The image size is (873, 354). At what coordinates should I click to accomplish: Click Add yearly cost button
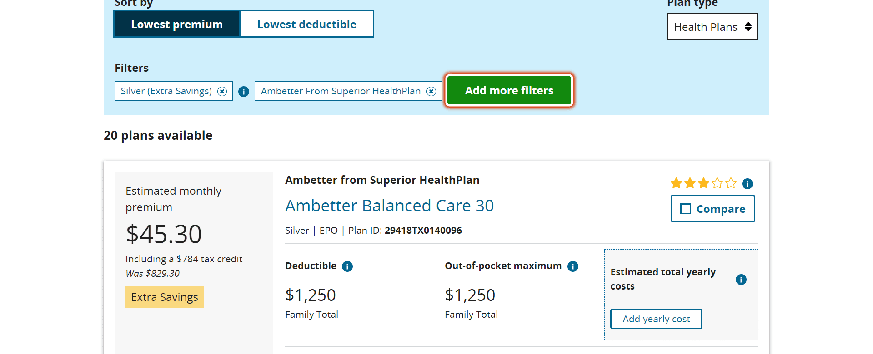tap(656, 319)
